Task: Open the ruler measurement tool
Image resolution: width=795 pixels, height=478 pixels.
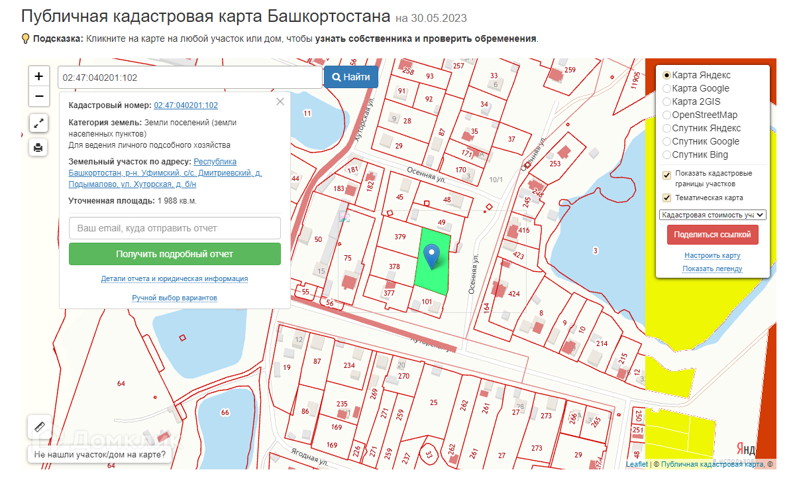Action: [38, 427]
